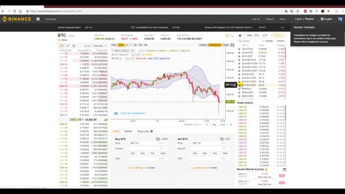
Task: Reload the page with refresh icon
Action: pos(15,11)
